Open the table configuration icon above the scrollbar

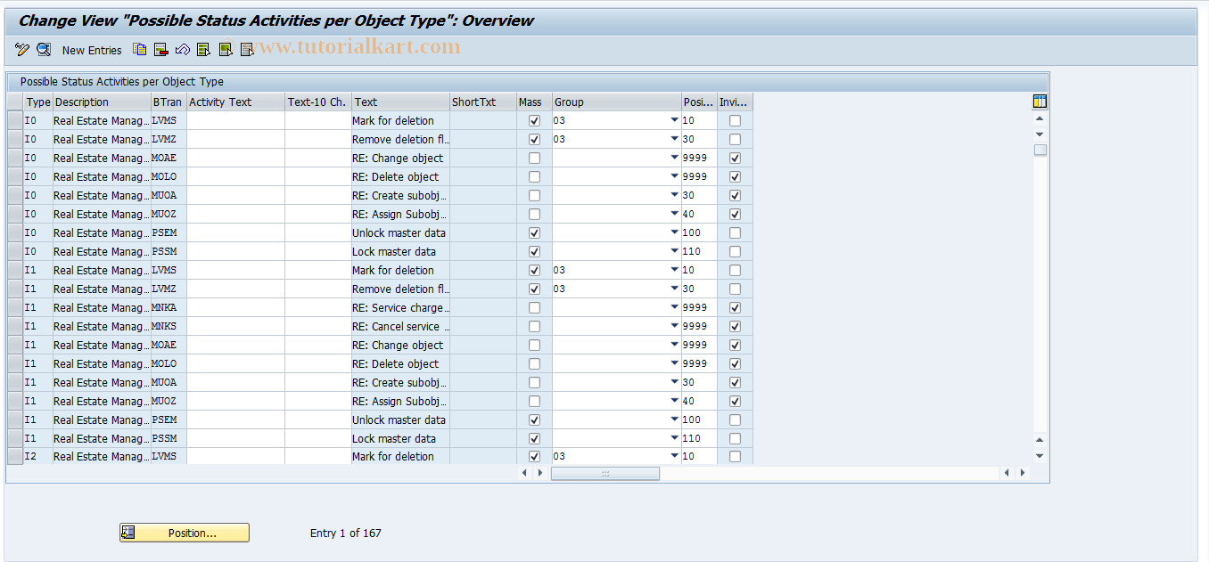coord(1040,101)
